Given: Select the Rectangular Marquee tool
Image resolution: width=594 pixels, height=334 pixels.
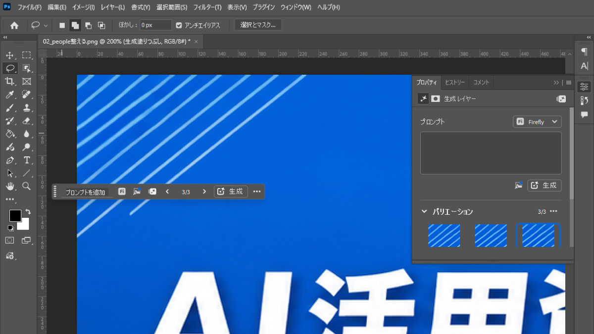Looking at the screenshot, I should click(x=26, y=55).
